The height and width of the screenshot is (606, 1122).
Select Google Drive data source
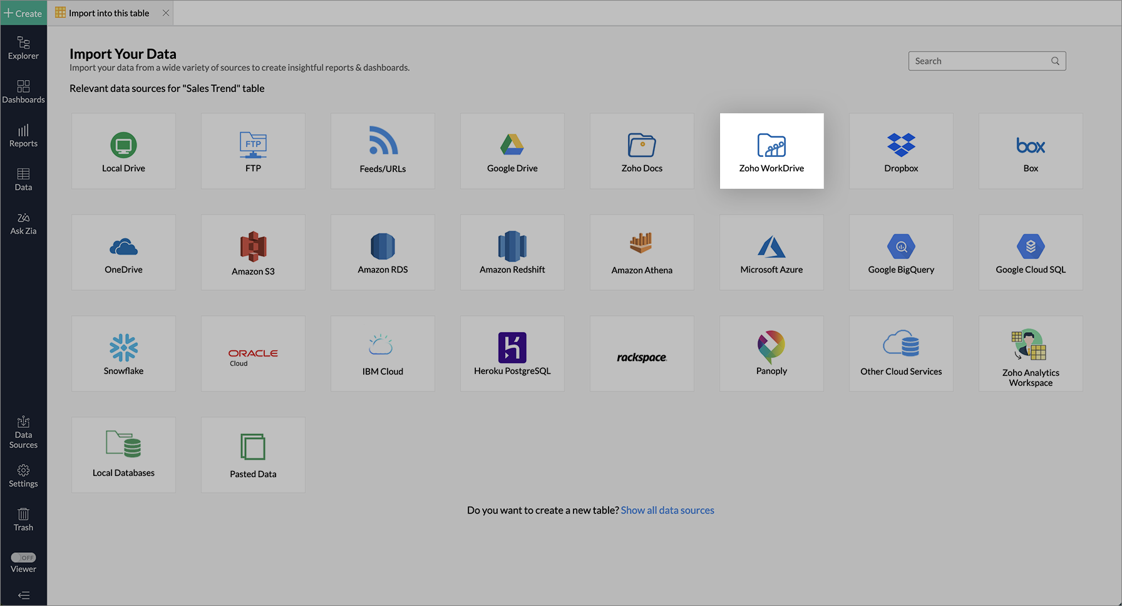[512, 151]
